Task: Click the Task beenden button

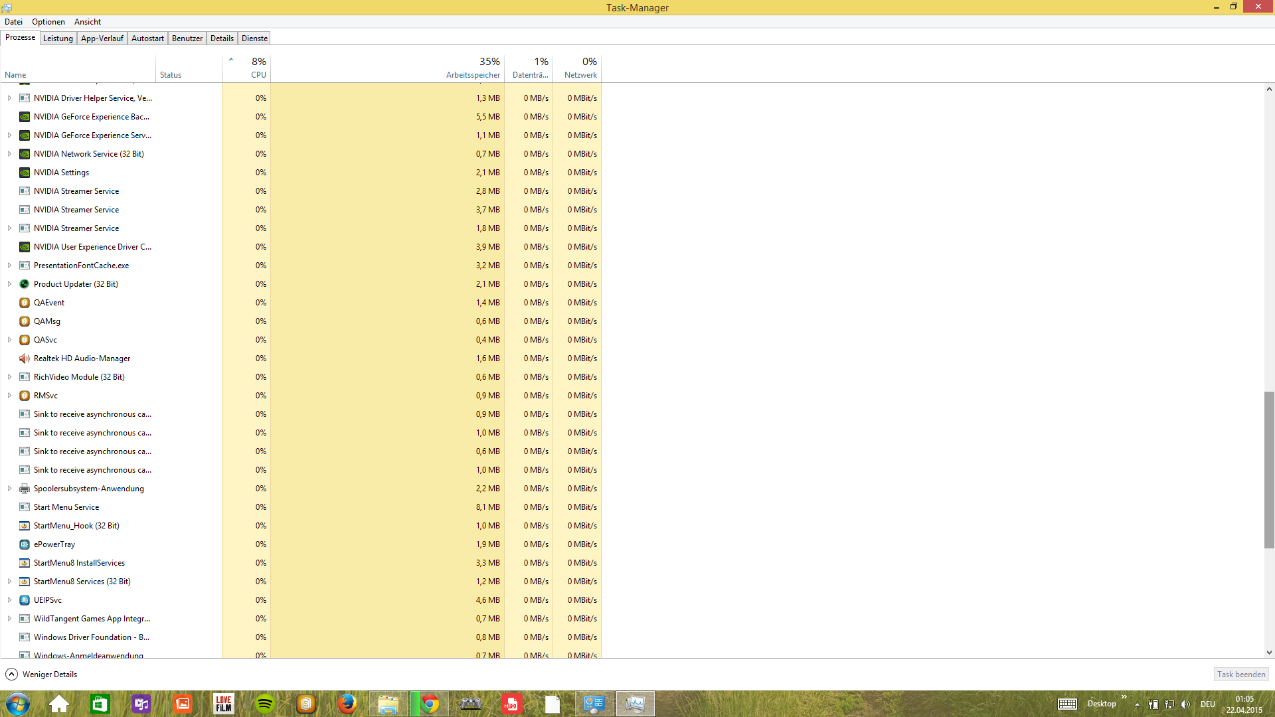Action: (x=1240, y=675)
